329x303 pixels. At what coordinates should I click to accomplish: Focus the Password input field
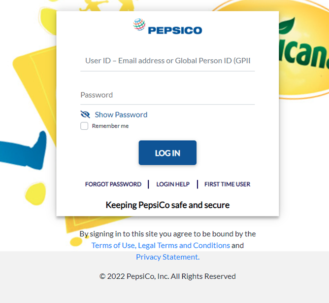(167, 95)
